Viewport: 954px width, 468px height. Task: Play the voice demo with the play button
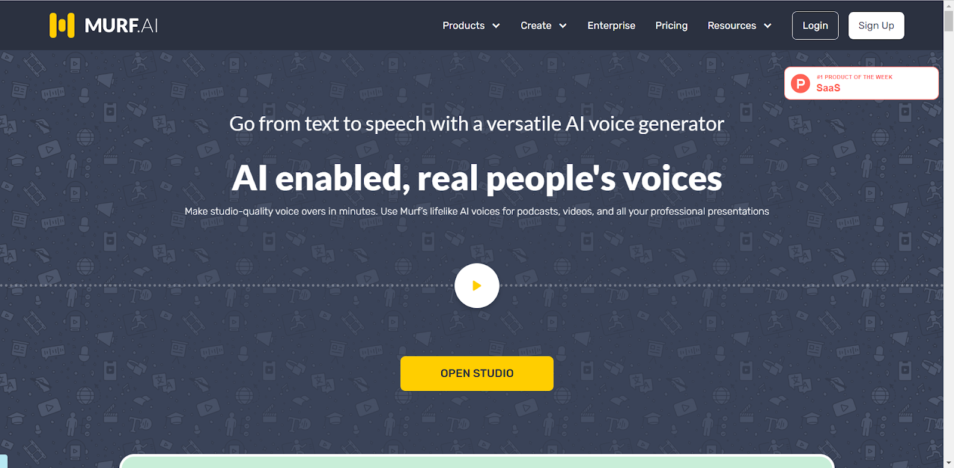(477, 286)
